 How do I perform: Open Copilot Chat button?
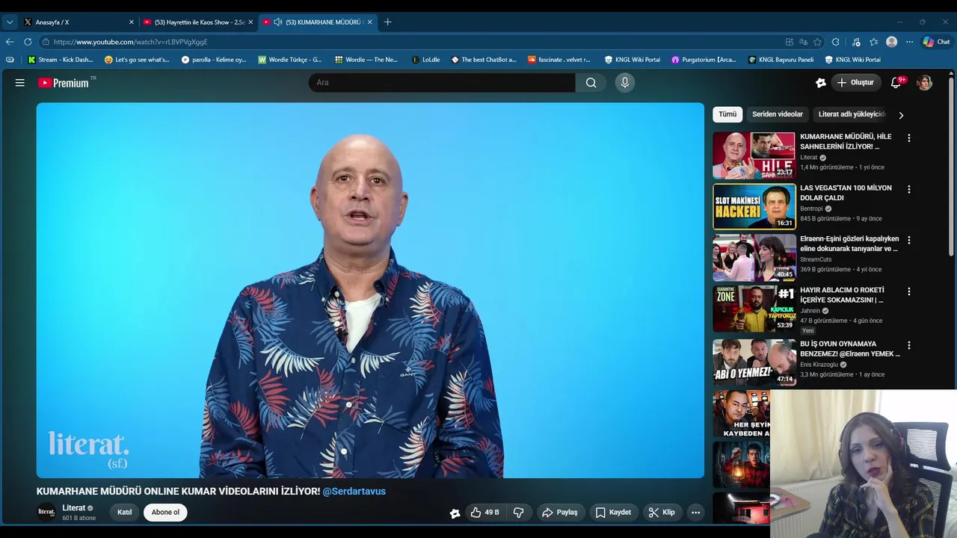(x=937, y=42)
